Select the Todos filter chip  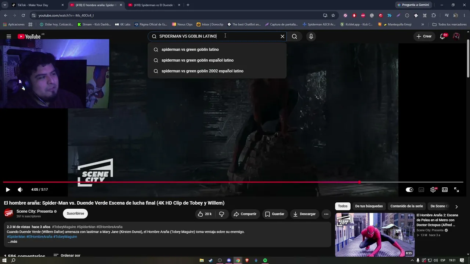coord(343,206)
